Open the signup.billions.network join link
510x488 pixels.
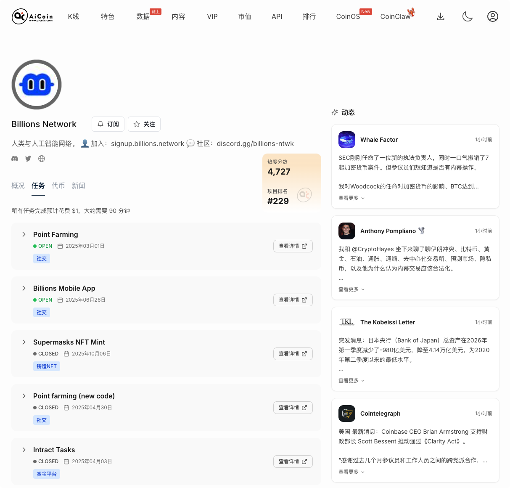[147, 143]
